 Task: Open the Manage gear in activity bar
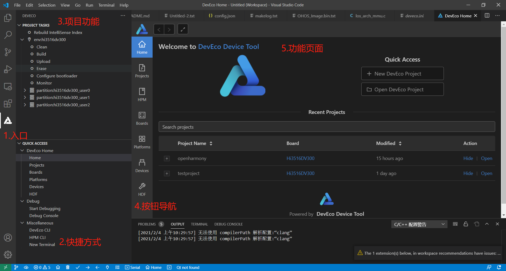pos(8,254)
